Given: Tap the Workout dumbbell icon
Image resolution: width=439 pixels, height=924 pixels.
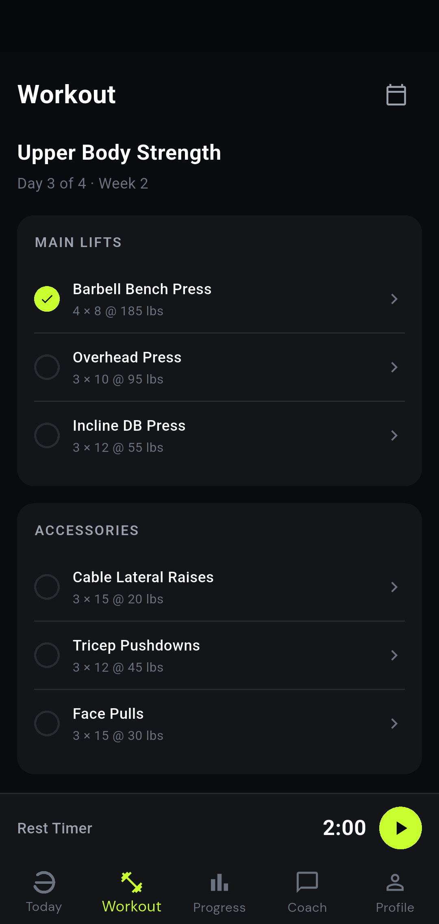Looking at the screenshot, I should 132,882.
